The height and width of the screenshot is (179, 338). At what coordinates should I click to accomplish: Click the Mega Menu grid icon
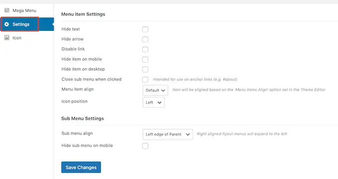coord(7,10)
